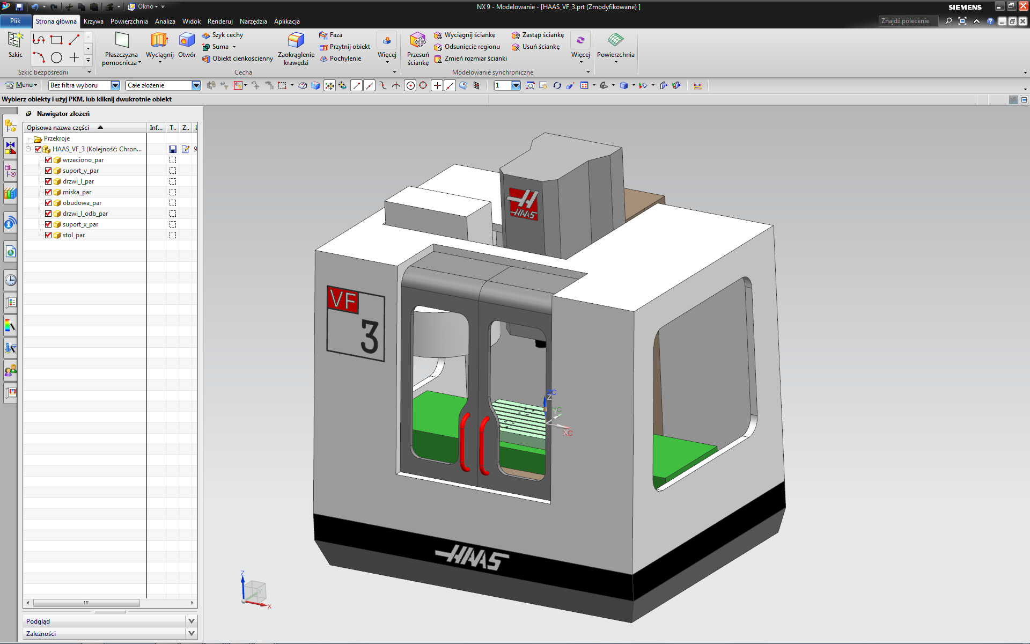Screen dimensions: 1030x644
Task: Pick the sketch line tool
Action: tap(74, 40)
